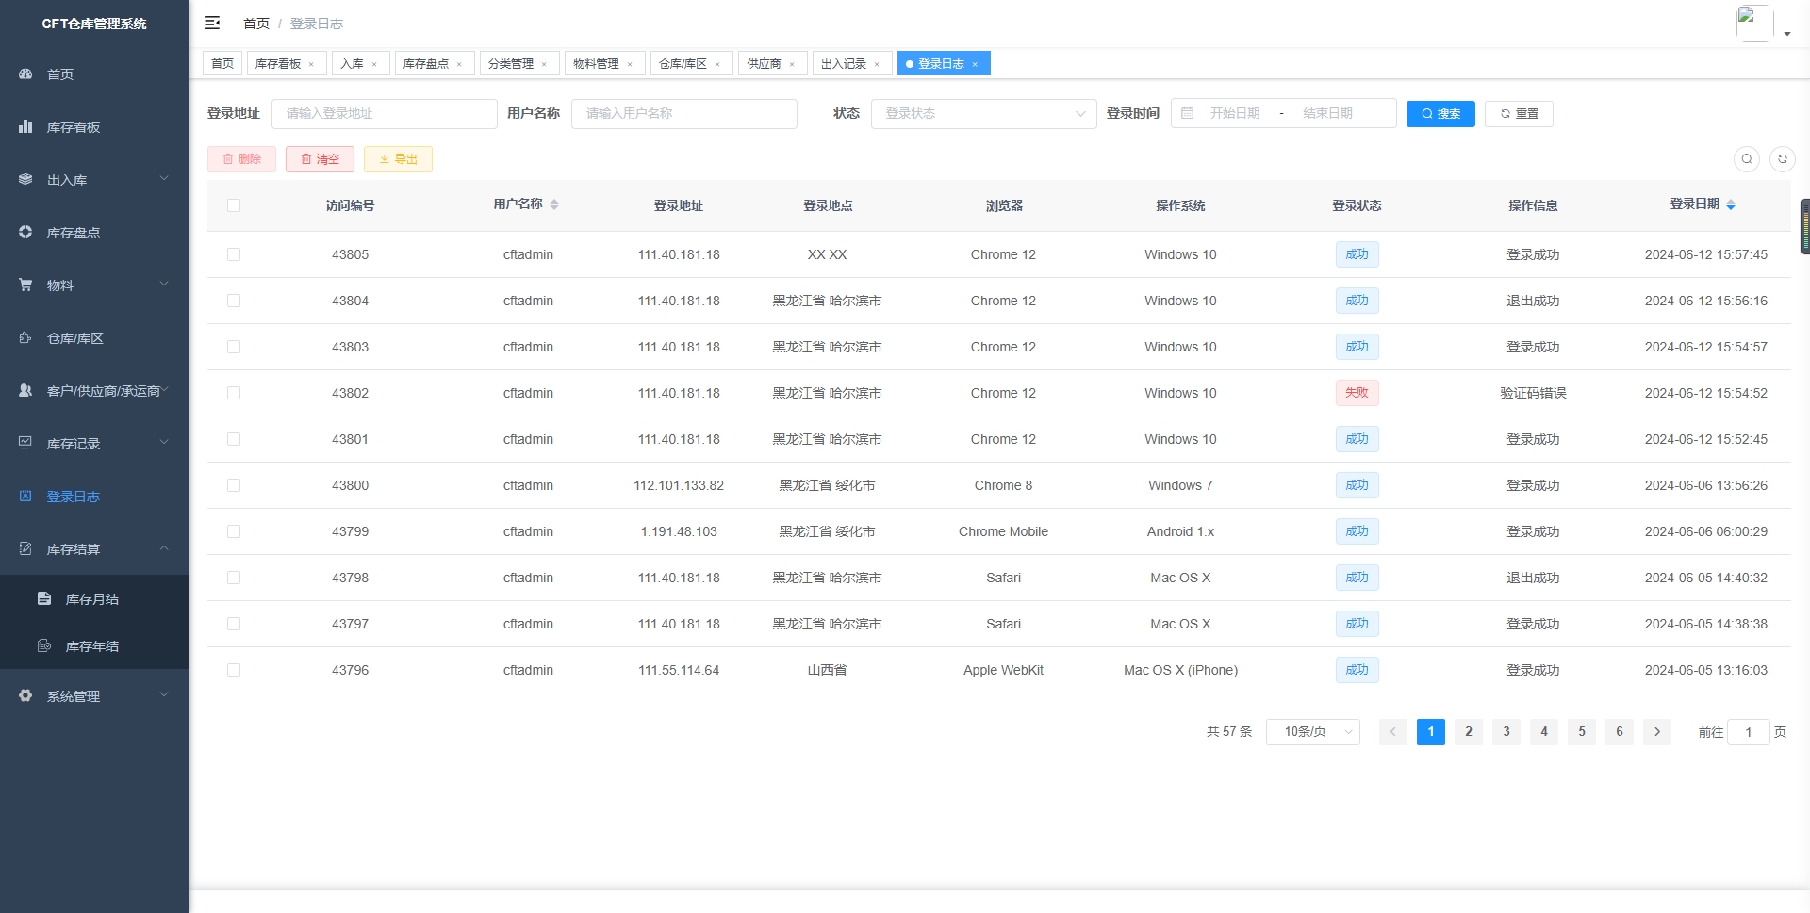The width and height of the screenshot is (1810, 913).
Task: Toggle search panel visibility icon
Action: 1747,158
